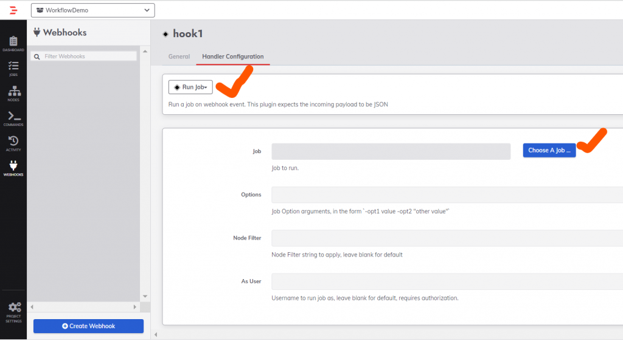The height and width of the screenshot is (341, 623).
Task: Click the Choose A Job button
Action: click(549, 151)
